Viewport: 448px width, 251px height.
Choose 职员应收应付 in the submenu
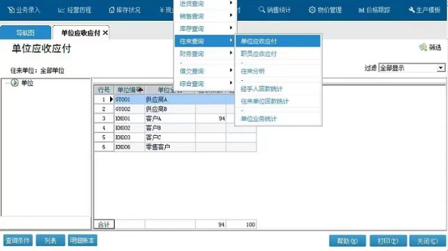coord(278,54)
